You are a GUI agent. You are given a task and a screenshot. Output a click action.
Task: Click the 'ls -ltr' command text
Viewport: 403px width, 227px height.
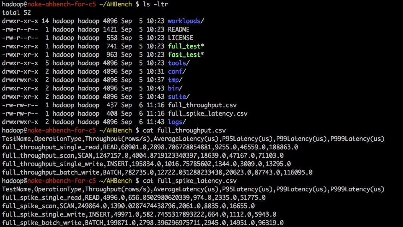[156, 4]
